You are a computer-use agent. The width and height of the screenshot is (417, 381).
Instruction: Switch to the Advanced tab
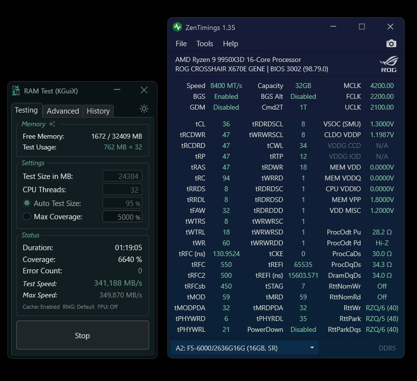[x=63, y=111]
